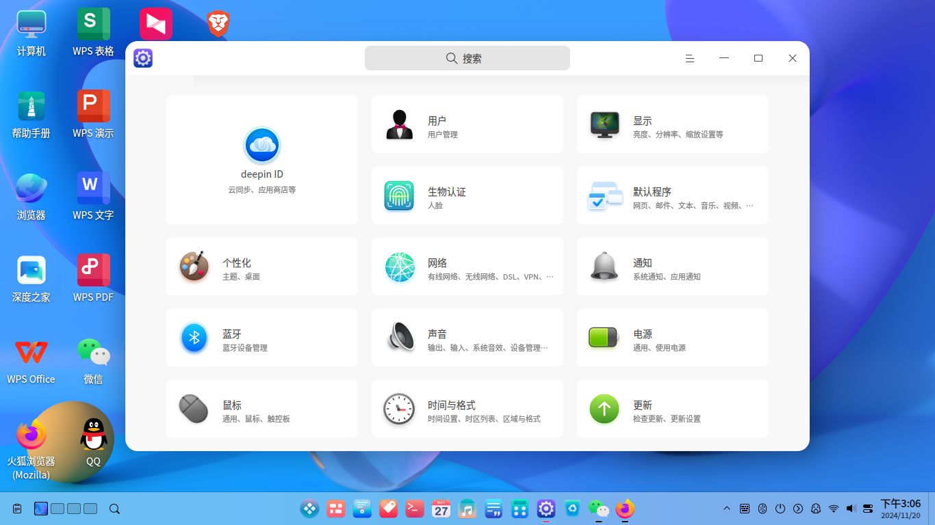
Task: Select the 计算机 desktop icon
Action: (x=31, y=33)
